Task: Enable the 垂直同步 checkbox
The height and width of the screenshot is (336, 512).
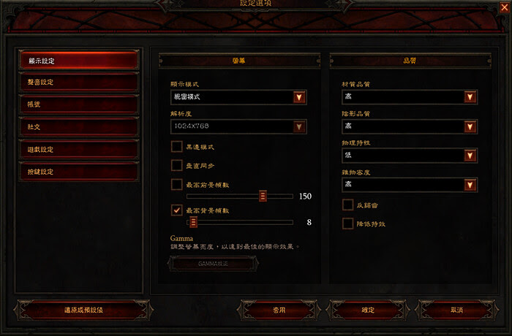Action: tap(177, 165)
